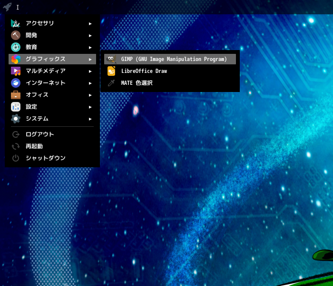Choose ログアウト to log out

[52, 134]
